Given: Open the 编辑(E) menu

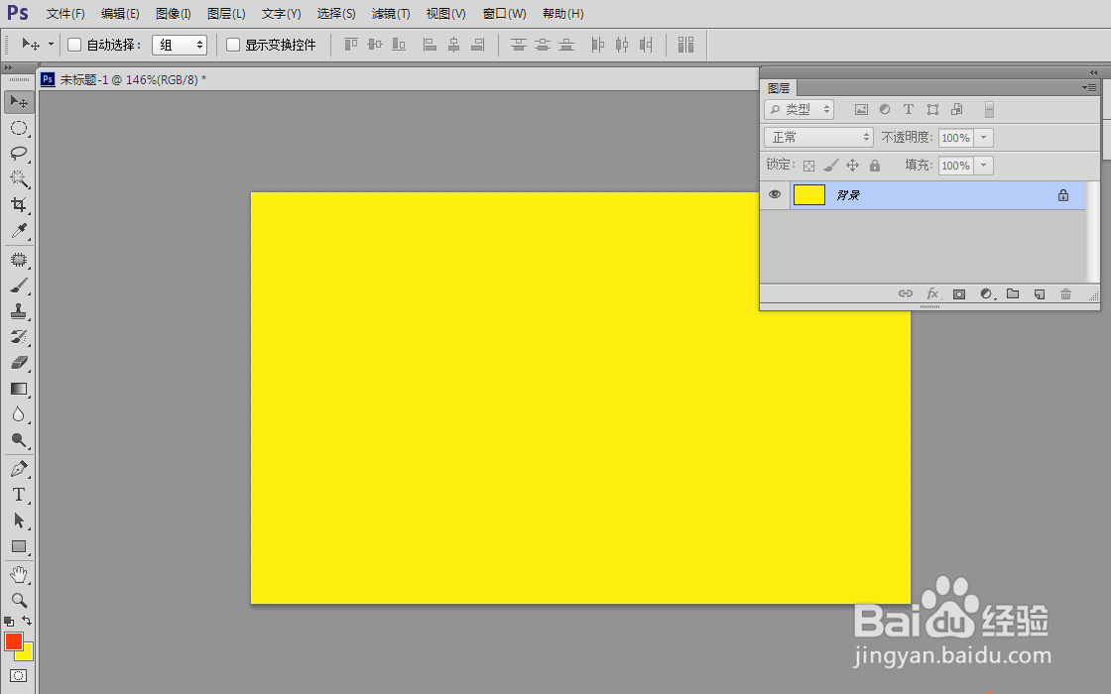Looking at the screenshot, I should [120, 14].
